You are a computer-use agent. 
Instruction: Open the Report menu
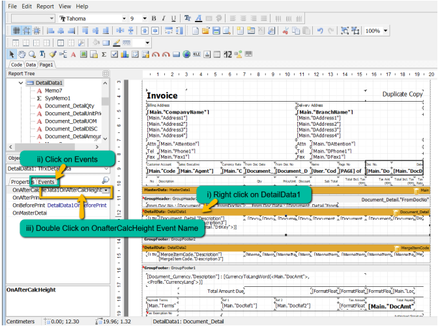coord(45,6)
